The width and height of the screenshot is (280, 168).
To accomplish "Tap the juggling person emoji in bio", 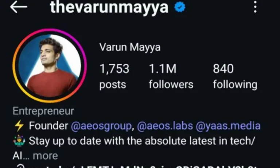I will (19, 141).
